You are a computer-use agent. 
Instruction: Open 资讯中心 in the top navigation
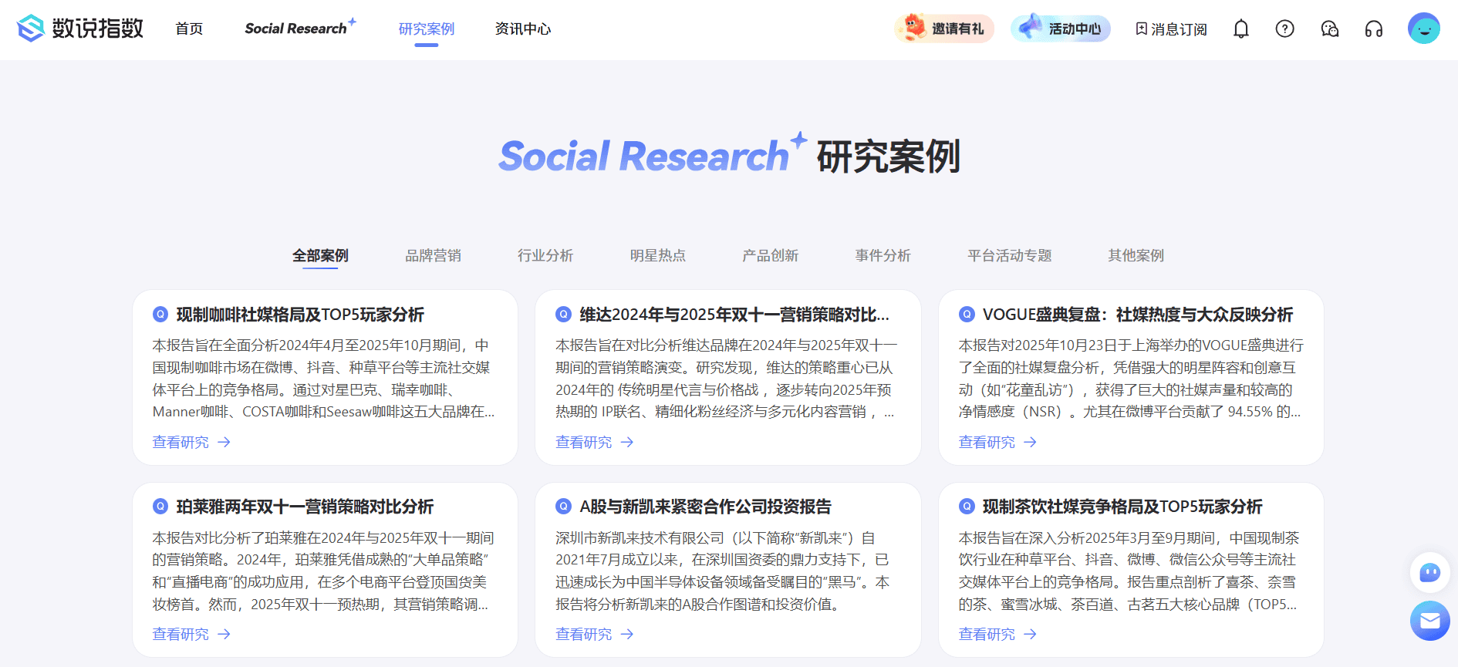point(523,29)
